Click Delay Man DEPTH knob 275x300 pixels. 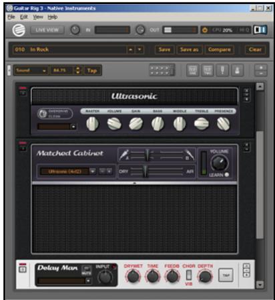(x=205, y=276)
